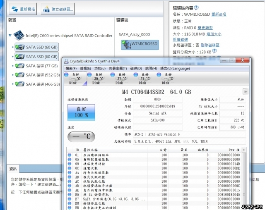The width and height of the screenshot is (265, 210).
Task: Click the M4-CT064M4SSD2 64.0 GB title
Action: click(x=157, y=92)
